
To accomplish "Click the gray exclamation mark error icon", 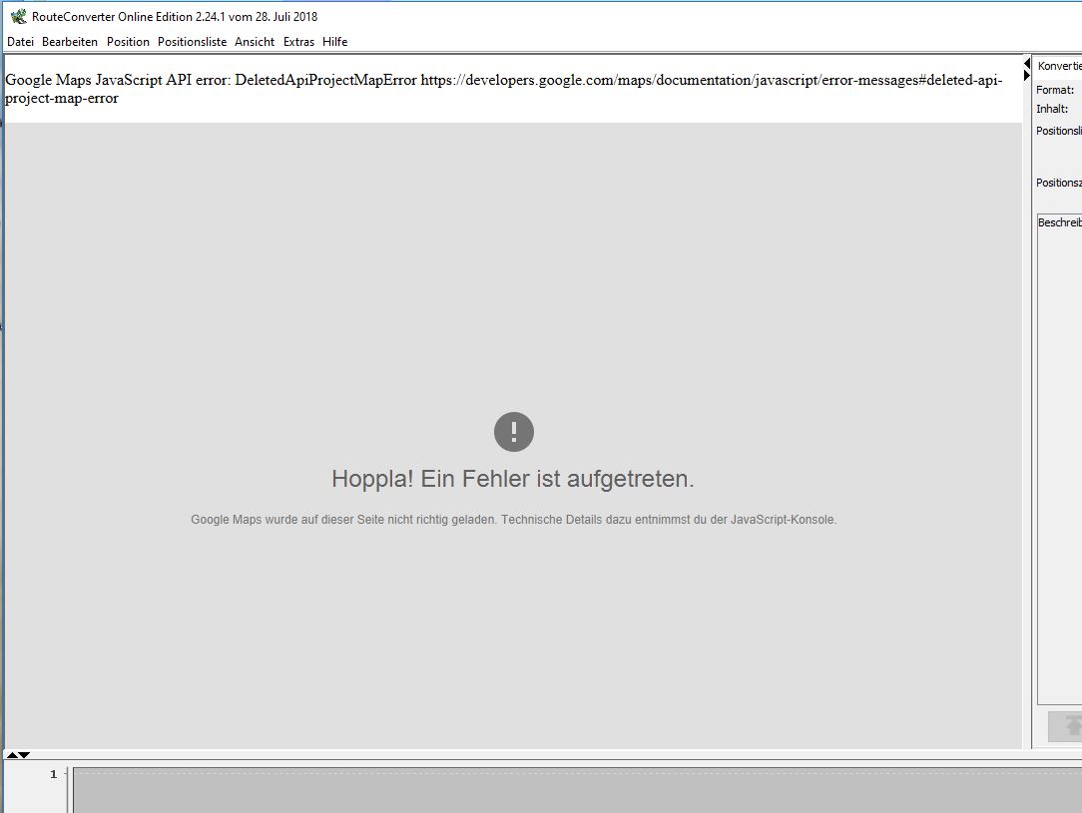I will pyautogui.click(x=514, y=432).
